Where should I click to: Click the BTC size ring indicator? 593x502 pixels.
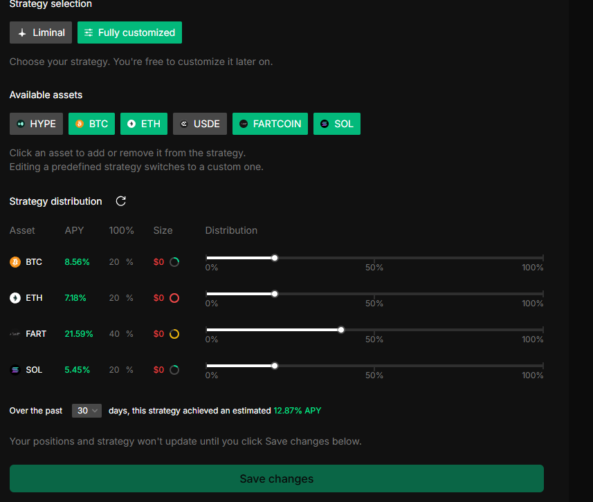(174, 262)
